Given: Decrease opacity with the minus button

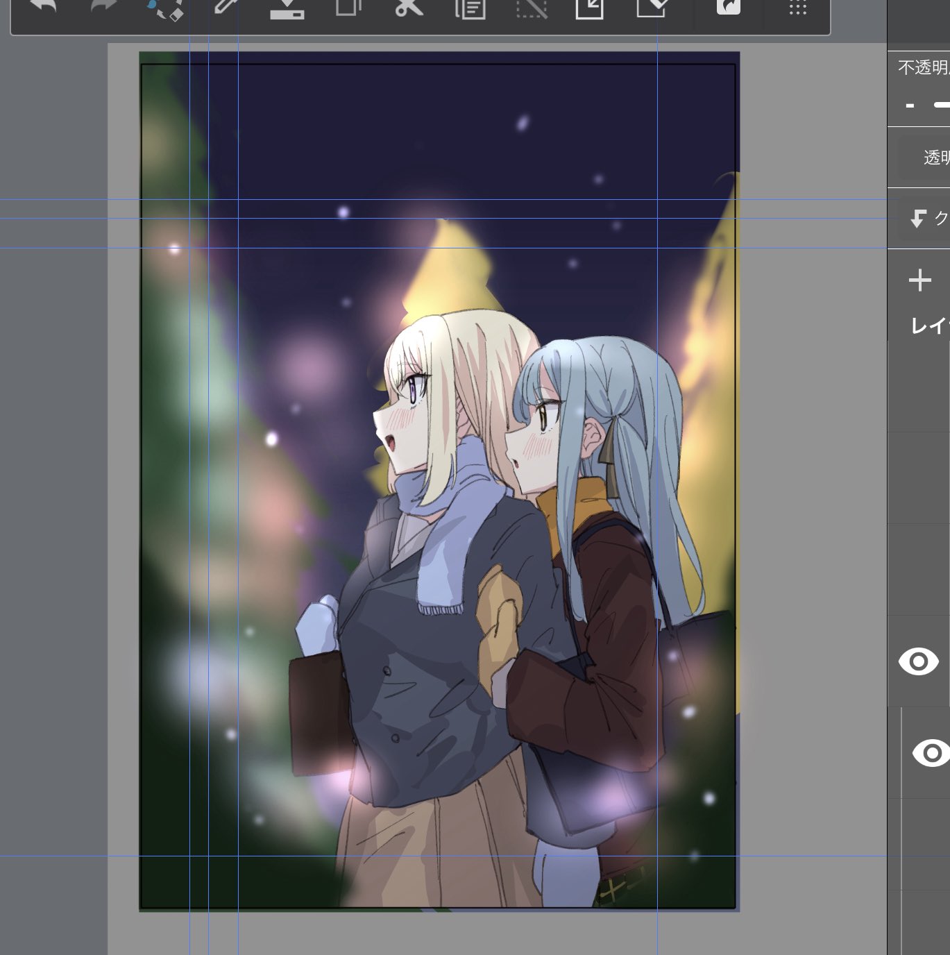Looking at the screenshot, I should (910, 105).
